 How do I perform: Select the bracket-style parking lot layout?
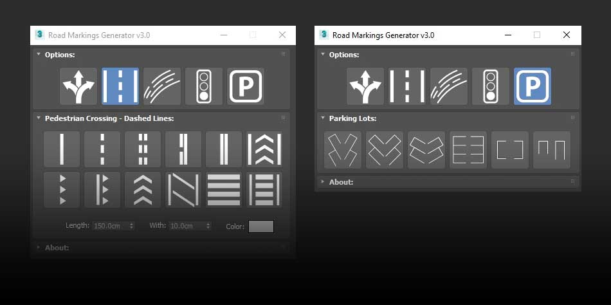click(509, 150)
